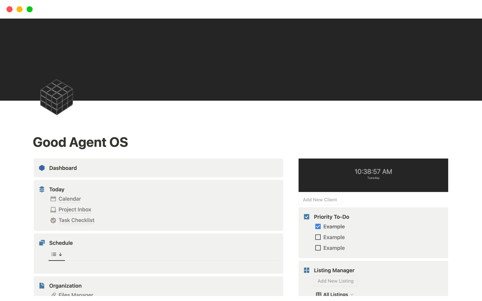Screen dimensions: 482x301
Task: Click the inbox tray icon beside Project Inbox
Action: click(x=53, y=210)
